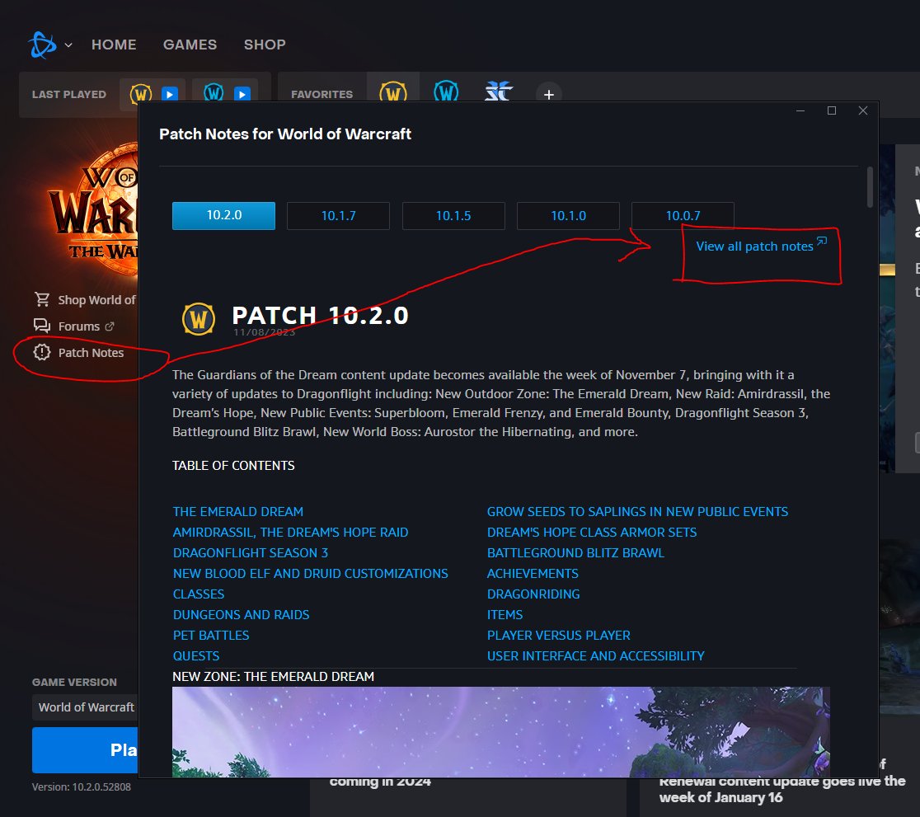Select blue WoW Classic icon in Last Played
Screen dimensions: 920x817
tap(214, 92)
